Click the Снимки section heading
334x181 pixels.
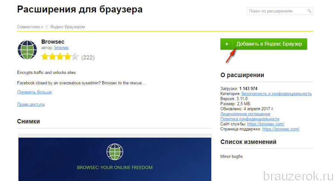pyautogui.click(x=28, y=122)
